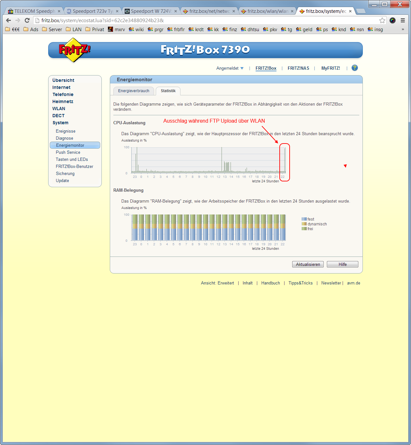The height and width of the screenshot is (445, 411).
Task: Open Heimnetz in sidebar
Action: (63, 101)
